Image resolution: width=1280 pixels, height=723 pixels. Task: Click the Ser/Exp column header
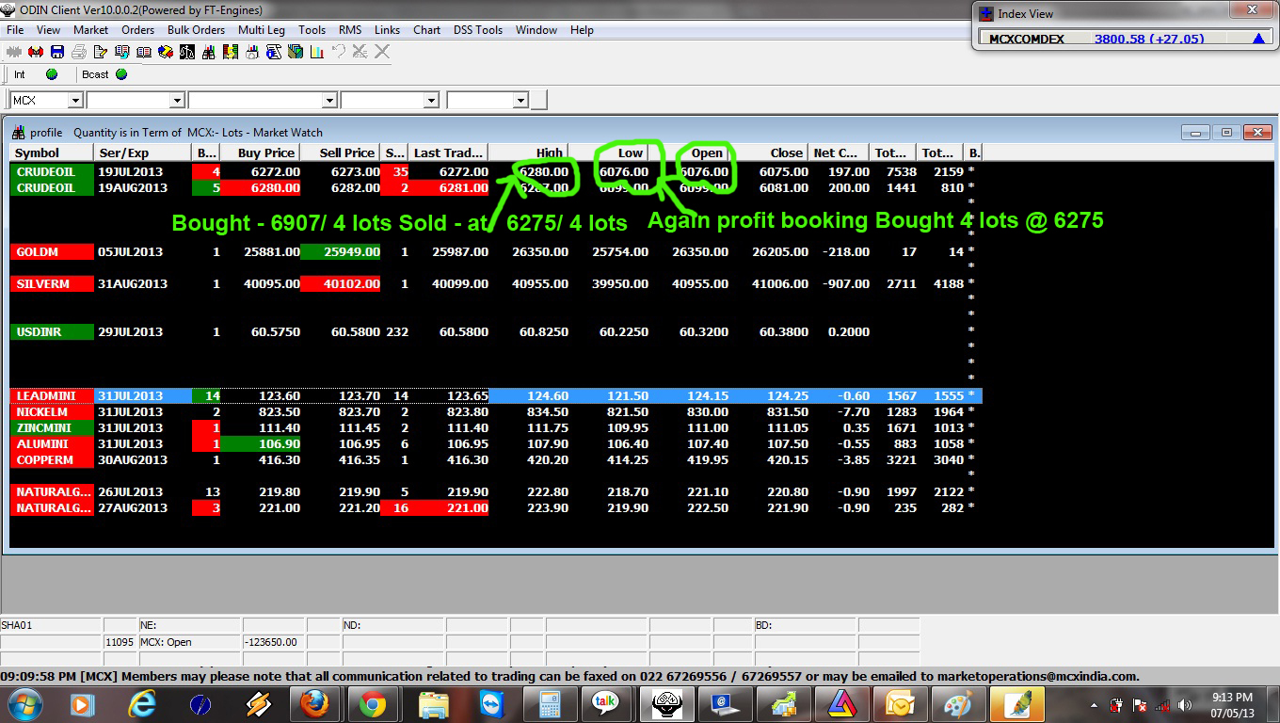(142, 153)
